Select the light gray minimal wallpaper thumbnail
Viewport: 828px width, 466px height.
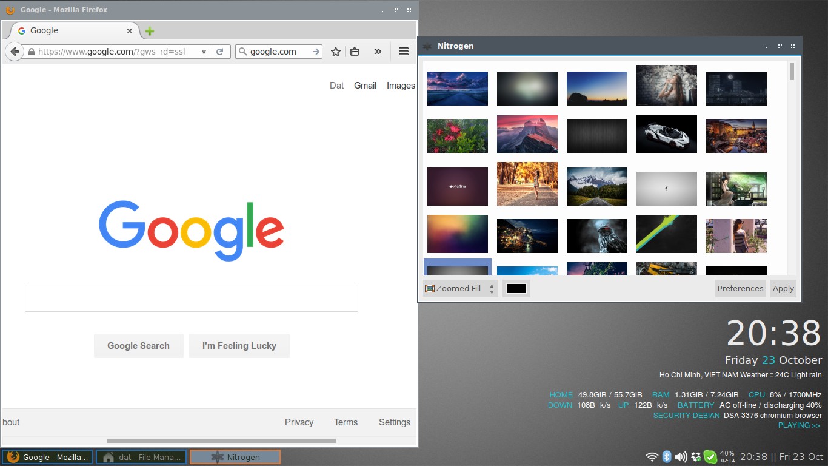tap(667, 189)
